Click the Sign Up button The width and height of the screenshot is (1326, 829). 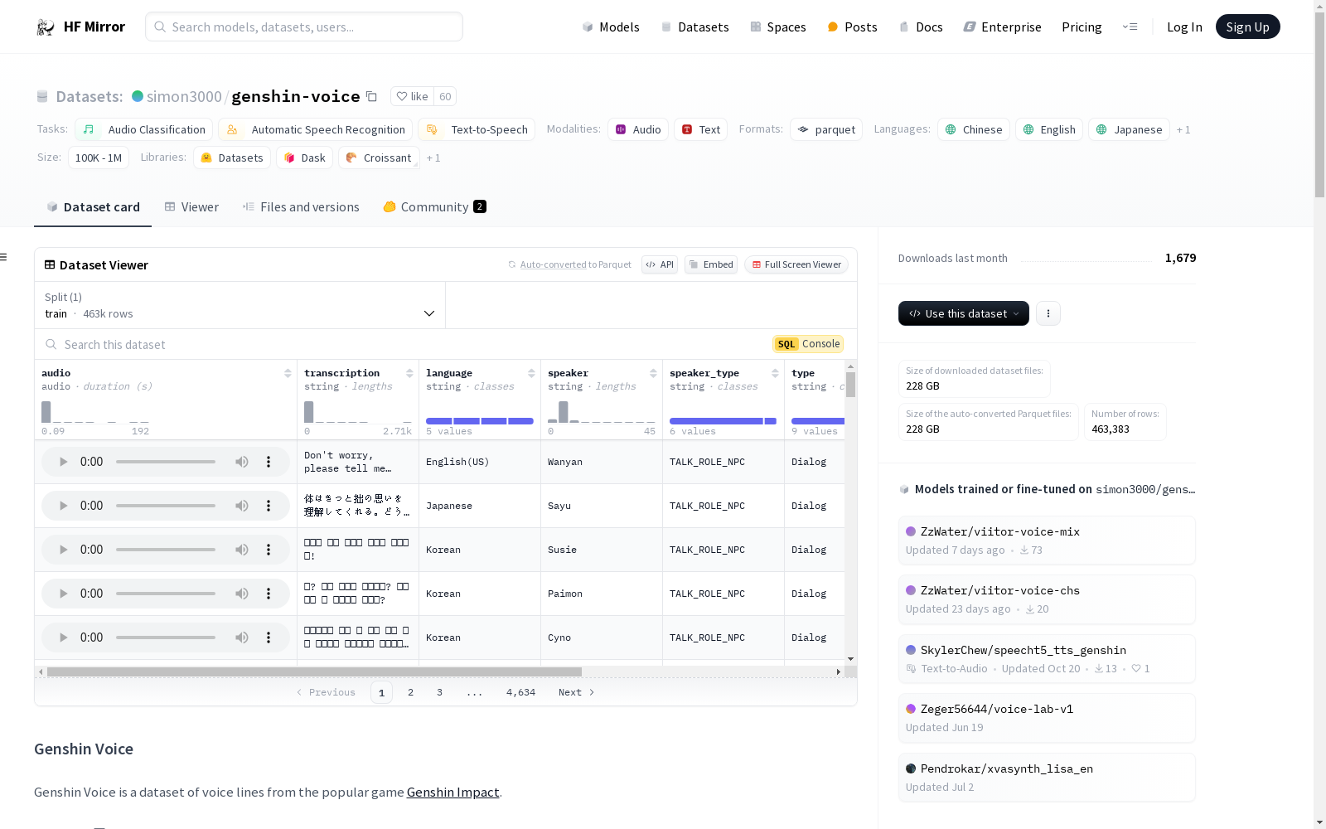point(1247,27)
